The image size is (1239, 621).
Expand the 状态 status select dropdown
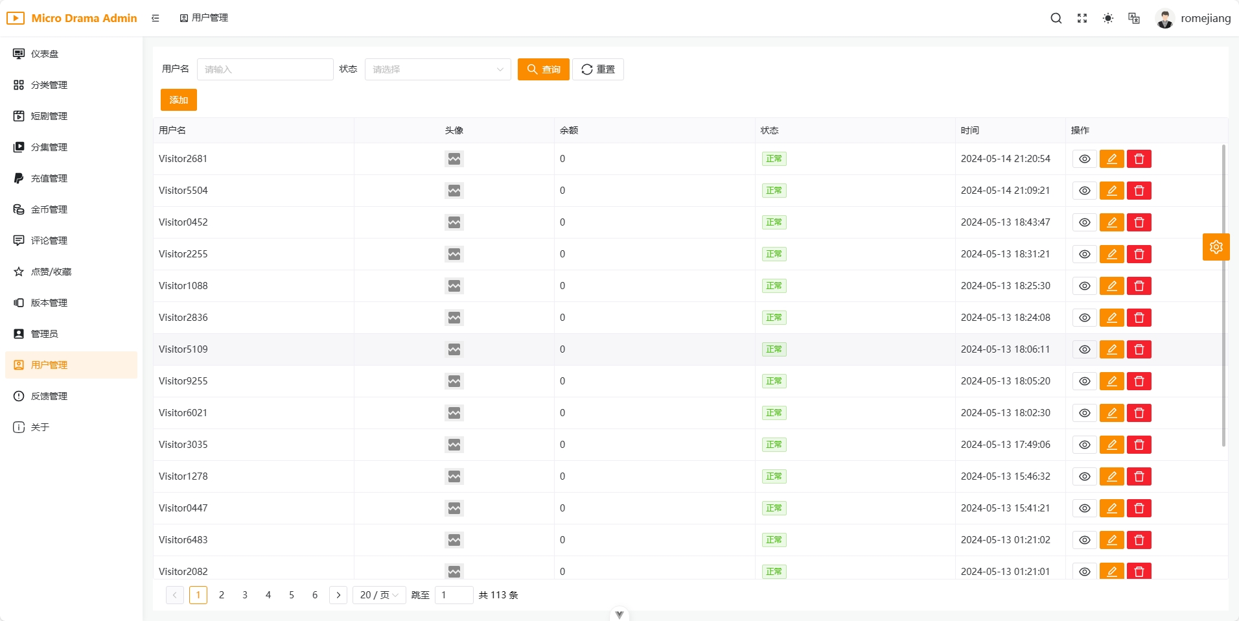click(x=437, y=69)
